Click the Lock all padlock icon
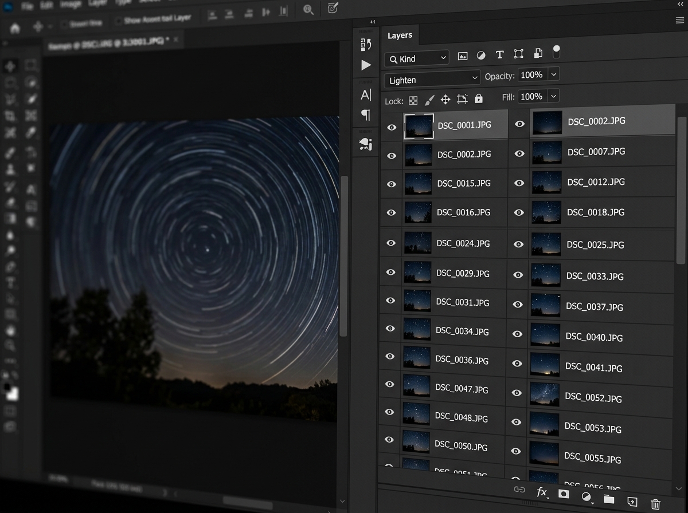The width and height of the screenshot is (688, 513). tap(478, 98)
